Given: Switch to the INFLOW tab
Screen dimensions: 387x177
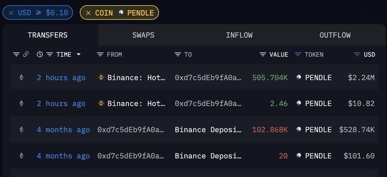Looking at the screenshot, I should (239, 35).
